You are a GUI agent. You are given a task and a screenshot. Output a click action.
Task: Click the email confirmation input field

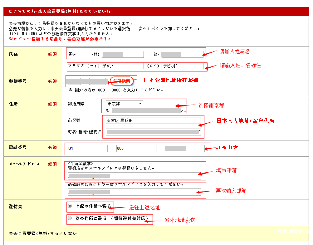134,192
